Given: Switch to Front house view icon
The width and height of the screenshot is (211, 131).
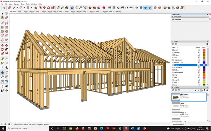Looking at the screenshot, I should (118, 8).
